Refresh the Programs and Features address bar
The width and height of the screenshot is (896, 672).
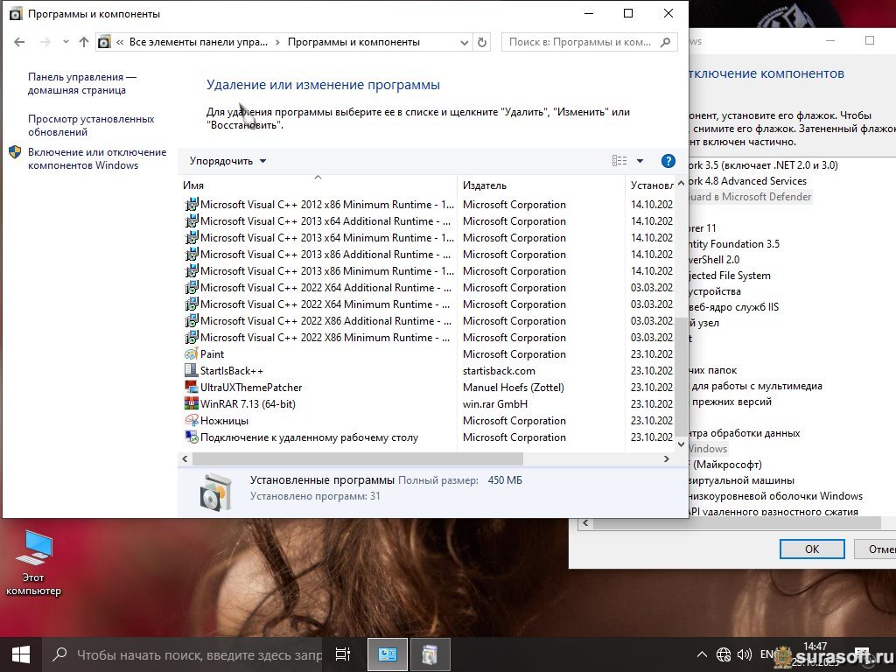tap(482, 42)
